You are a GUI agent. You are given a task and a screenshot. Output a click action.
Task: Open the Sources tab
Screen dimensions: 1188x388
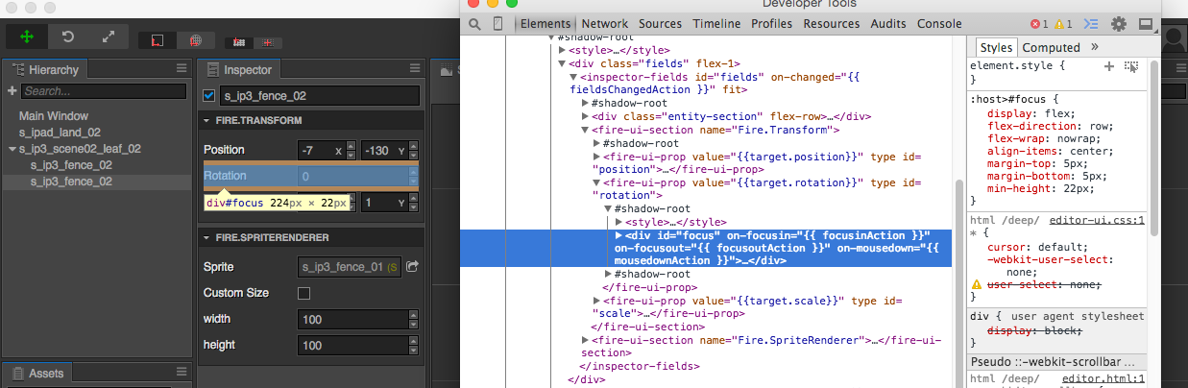coord(660,24)
